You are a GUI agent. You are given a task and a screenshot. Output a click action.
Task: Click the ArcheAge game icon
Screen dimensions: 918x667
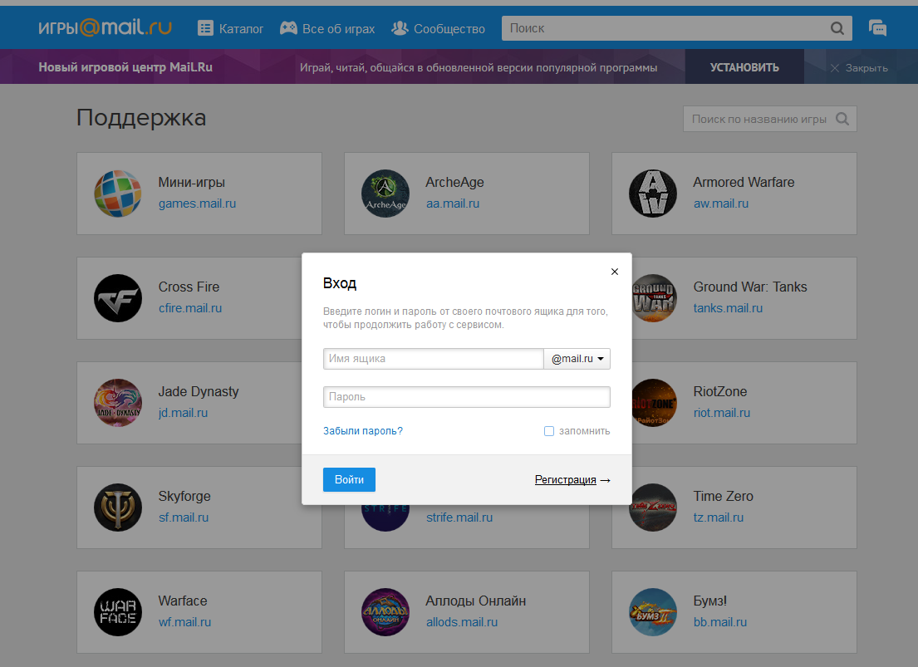(x=385, y=194)
